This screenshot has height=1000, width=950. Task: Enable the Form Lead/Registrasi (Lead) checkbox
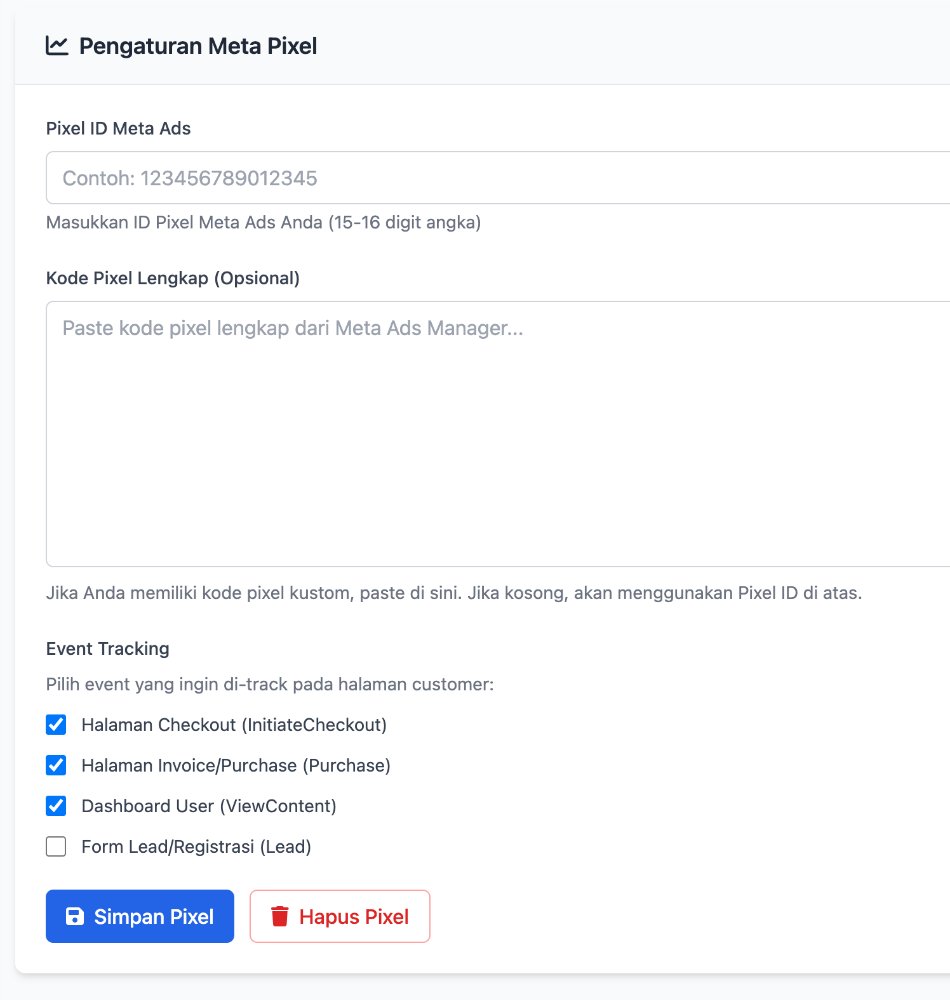pyautogui.click(x=56, y=846)
